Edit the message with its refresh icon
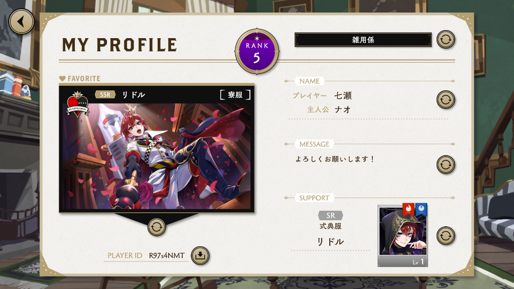Screen dimensions: 514x289 pos(446,165)
